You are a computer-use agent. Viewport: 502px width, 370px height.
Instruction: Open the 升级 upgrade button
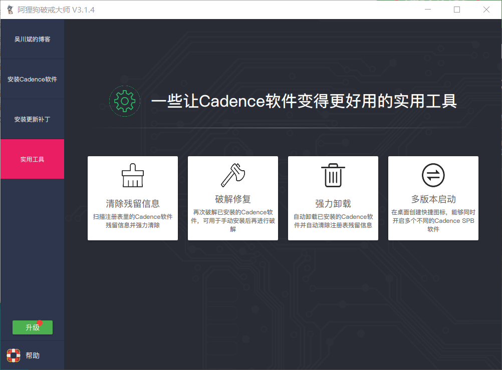(x=32, y=327)
